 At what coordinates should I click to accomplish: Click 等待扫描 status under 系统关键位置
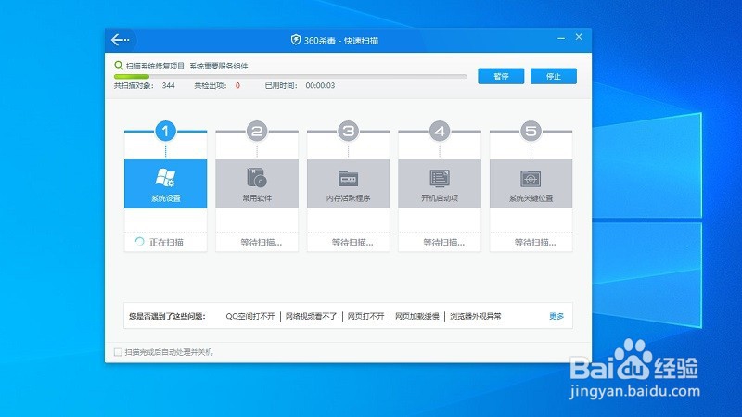click(x=535, y=243)
